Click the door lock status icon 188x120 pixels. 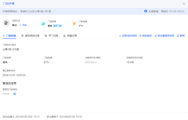coord(6,23)
